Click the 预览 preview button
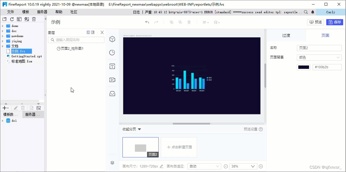346x172 pixels. coord(316,22)
